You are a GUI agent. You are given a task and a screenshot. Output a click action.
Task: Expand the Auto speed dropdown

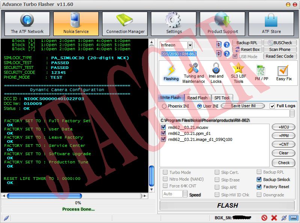click(x=185, y=194)
